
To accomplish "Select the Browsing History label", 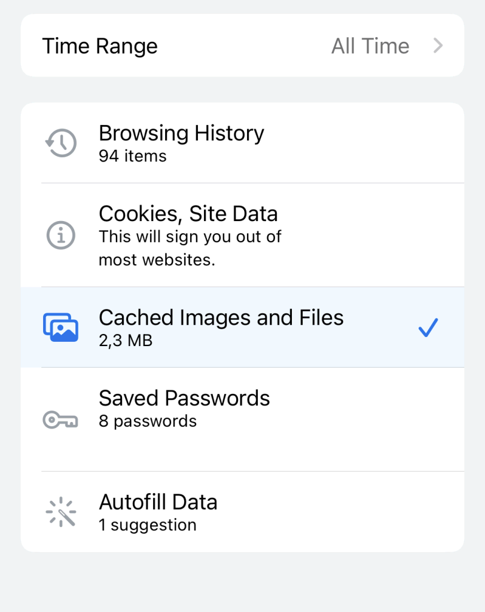I will tap(181, 133).
